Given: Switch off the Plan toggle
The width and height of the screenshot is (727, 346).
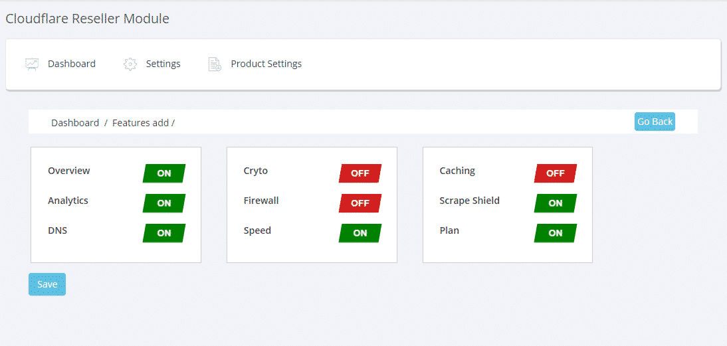Looking at the screenshot, I should click(556, 233).
